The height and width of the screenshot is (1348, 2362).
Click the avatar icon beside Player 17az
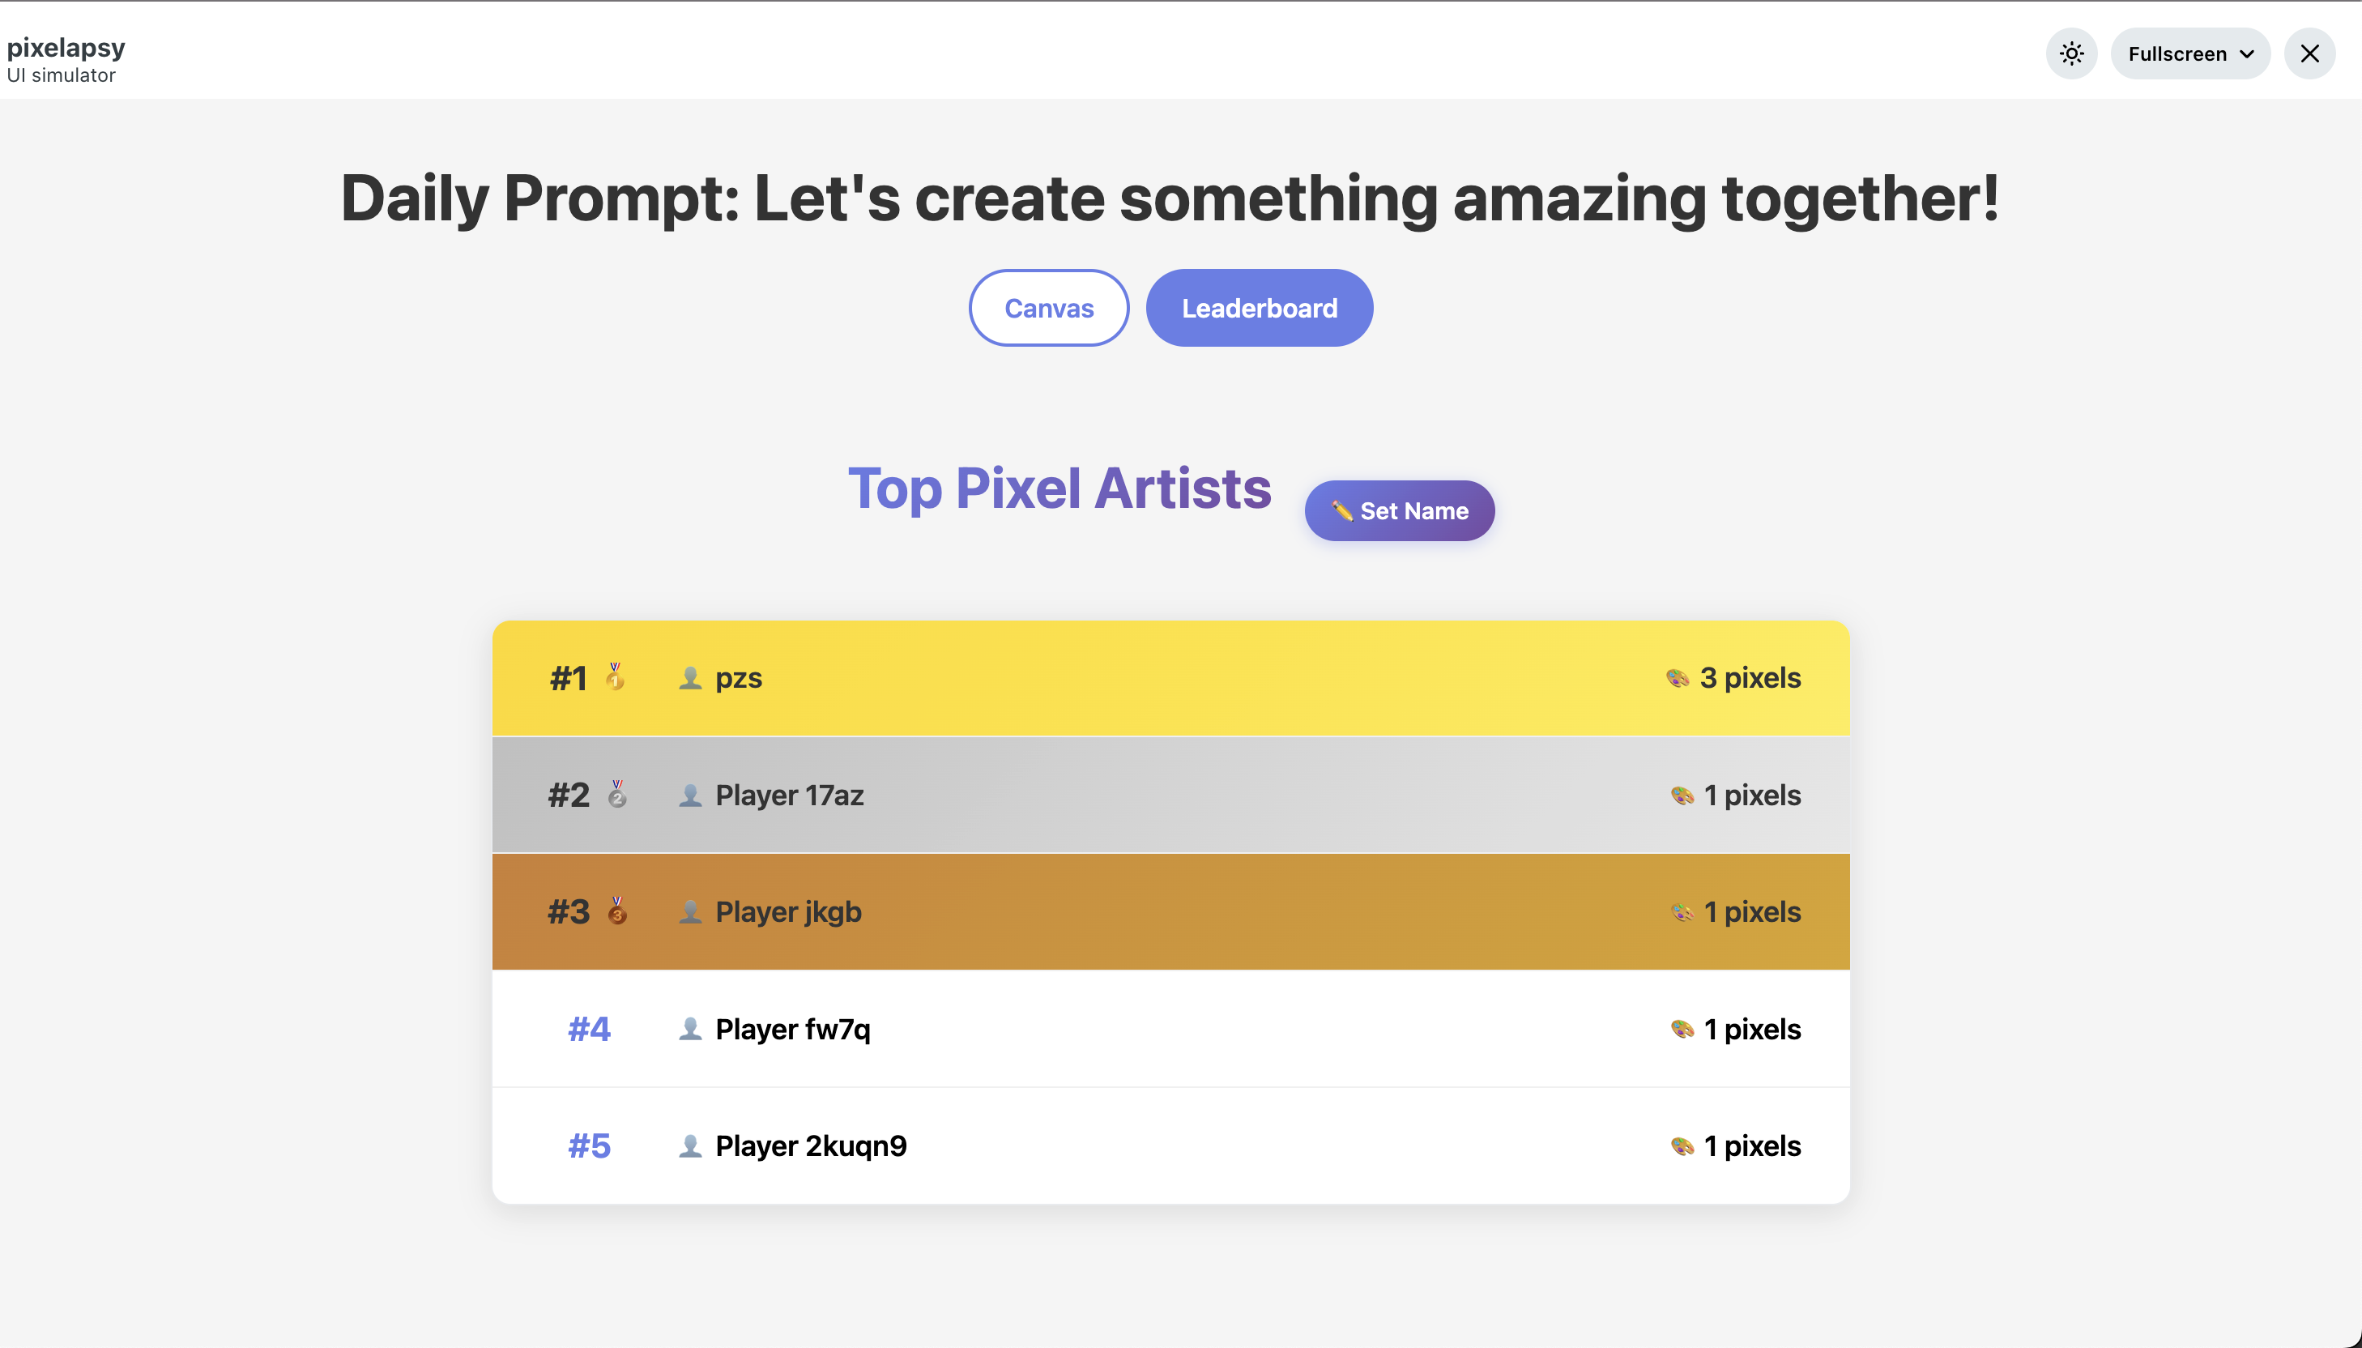689,796
